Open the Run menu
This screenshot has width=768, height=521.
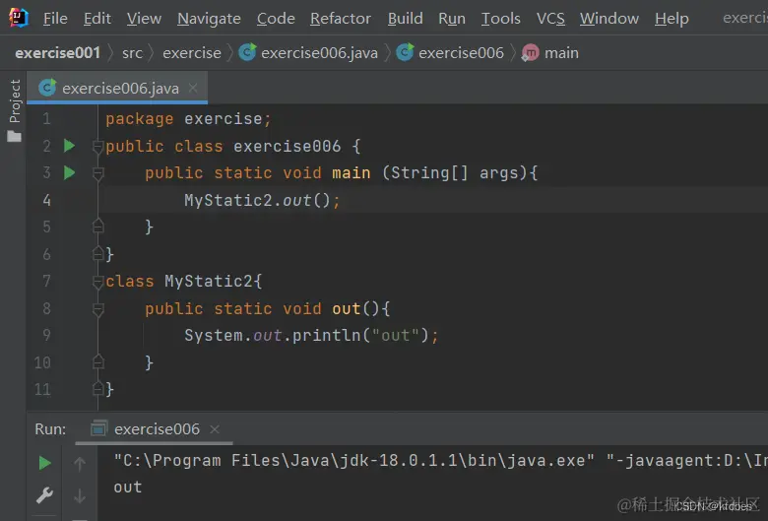pos(452,19)
